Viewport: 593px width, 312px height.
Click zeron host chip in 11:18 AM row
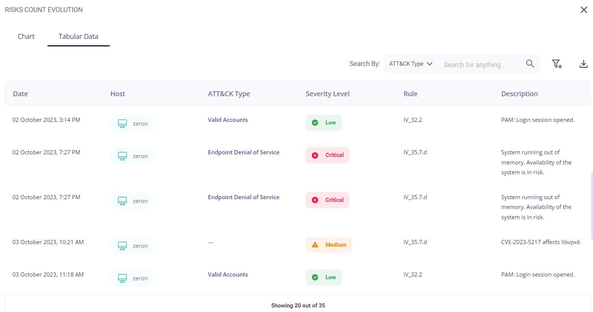click(132, 278)
